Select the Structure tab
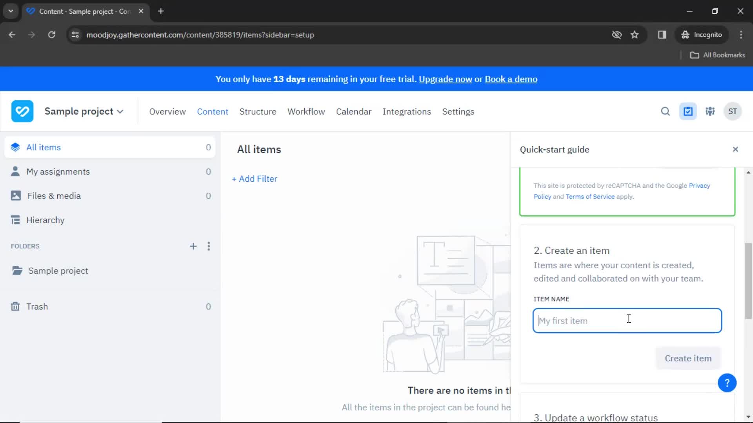753x423 pixels. pos(258,112)
